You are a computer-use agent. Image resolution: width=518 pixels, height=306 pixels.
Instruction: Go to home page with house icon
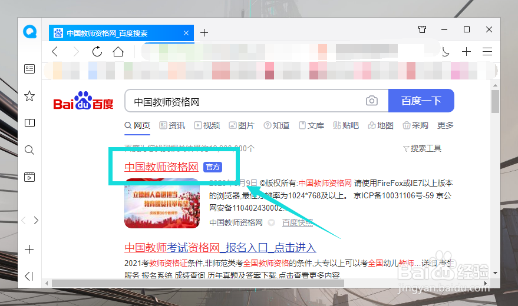[118, 52]
